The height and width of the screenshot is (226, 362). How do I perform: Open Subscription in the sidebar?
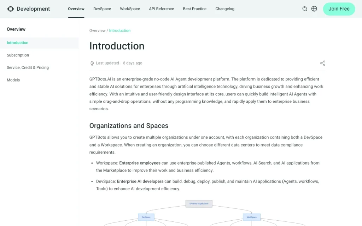tap(18, 55)
